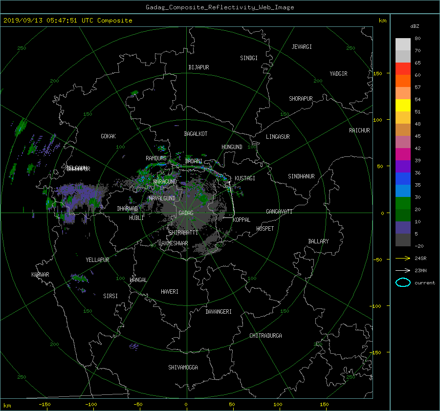Click the SINDGI city label
This screenshot has width=440, height=411.
tap(249, 58)
